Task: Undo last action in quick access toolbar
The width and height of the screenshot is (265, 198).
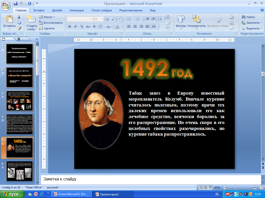Action: tap(21, 3)
